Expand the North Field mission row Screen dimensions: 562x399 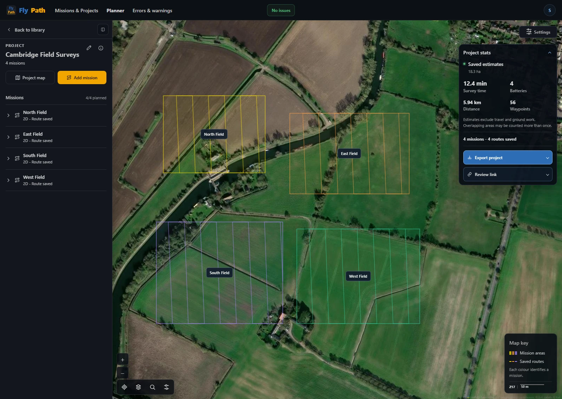click(8, 115)
